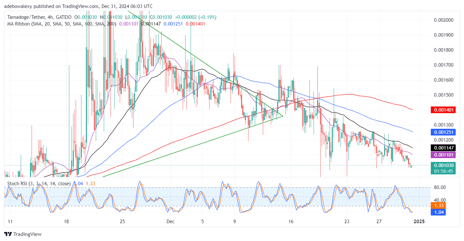
Task: Click the blue 0.001251 price axis label
Action: (x=443, y=132)
